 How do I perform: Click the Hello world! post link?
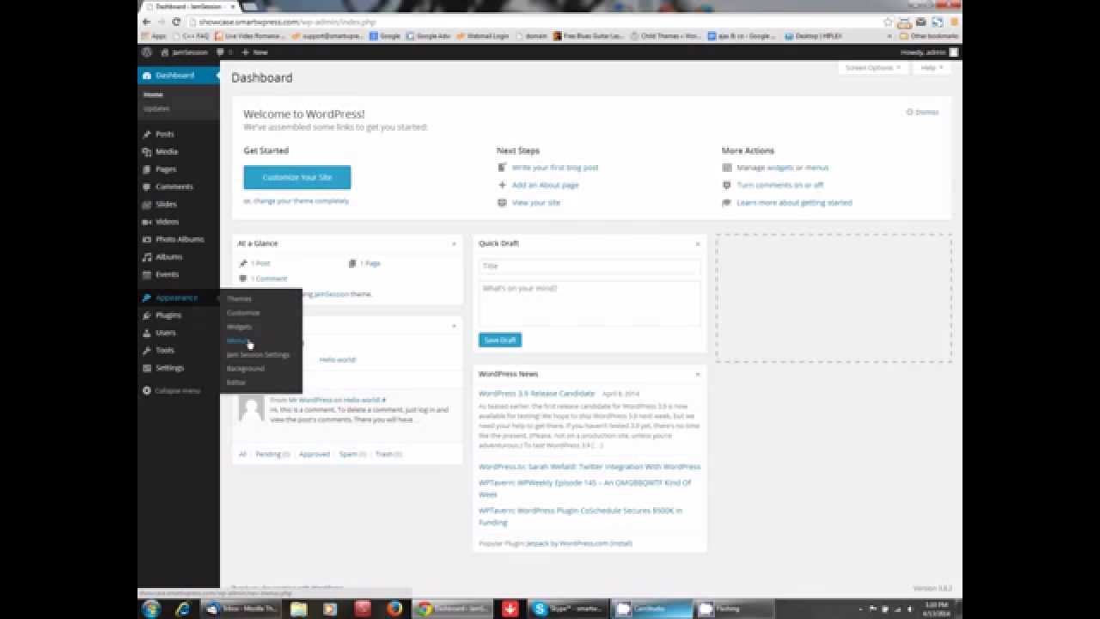338,359
